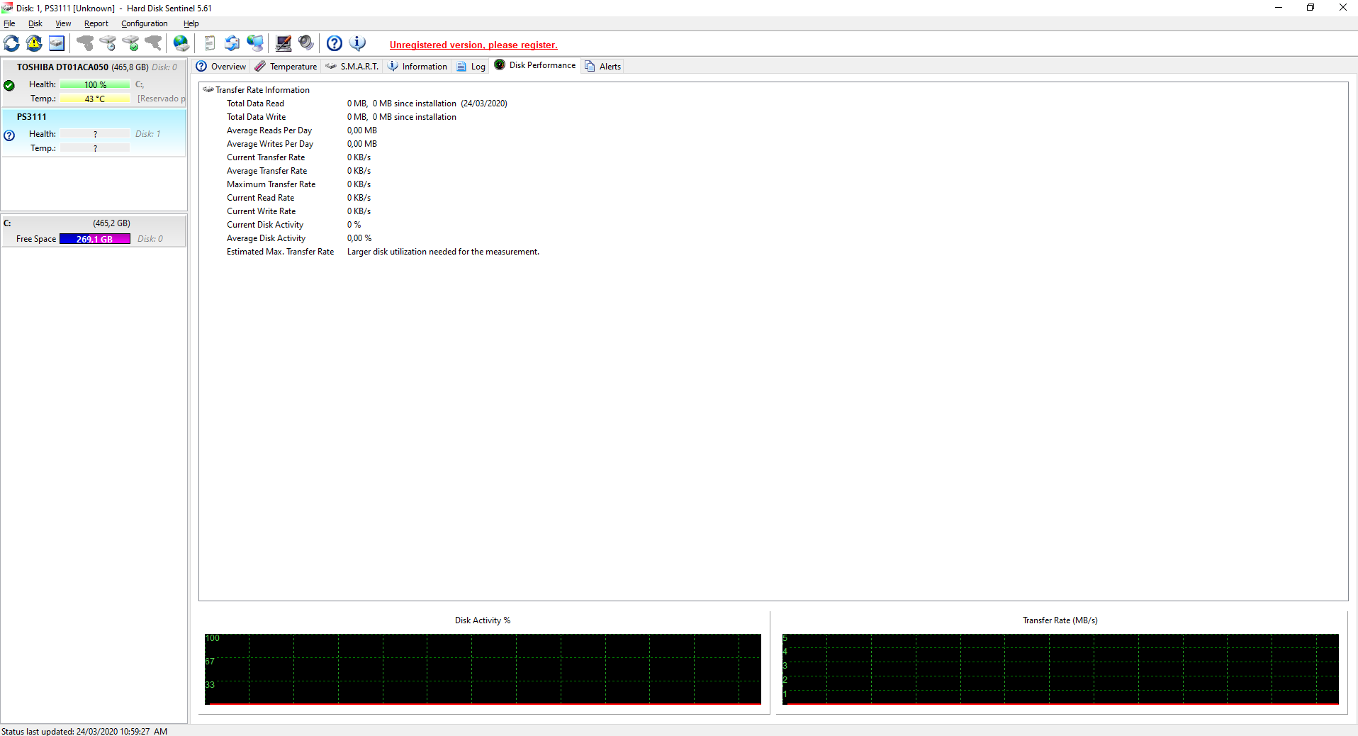Viewport: 1358px width, 736px height.
Task: Click the Current Transfer Rate label
Action: [x=266, y=157]
